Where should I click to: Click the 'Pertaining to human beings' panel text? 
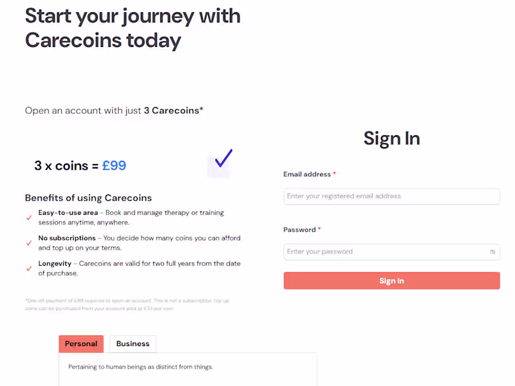click(140, 367)
